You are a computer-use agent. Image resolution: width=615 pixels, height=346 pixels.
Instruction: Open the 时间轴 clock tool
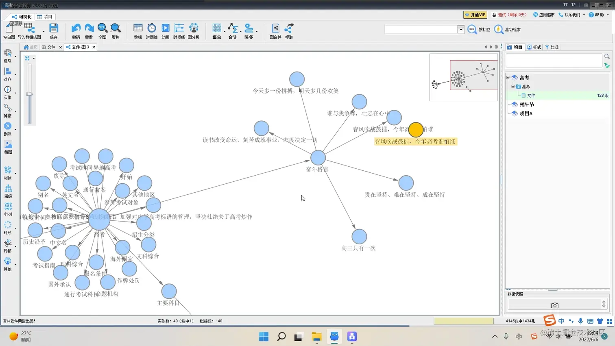click(152, 31)
